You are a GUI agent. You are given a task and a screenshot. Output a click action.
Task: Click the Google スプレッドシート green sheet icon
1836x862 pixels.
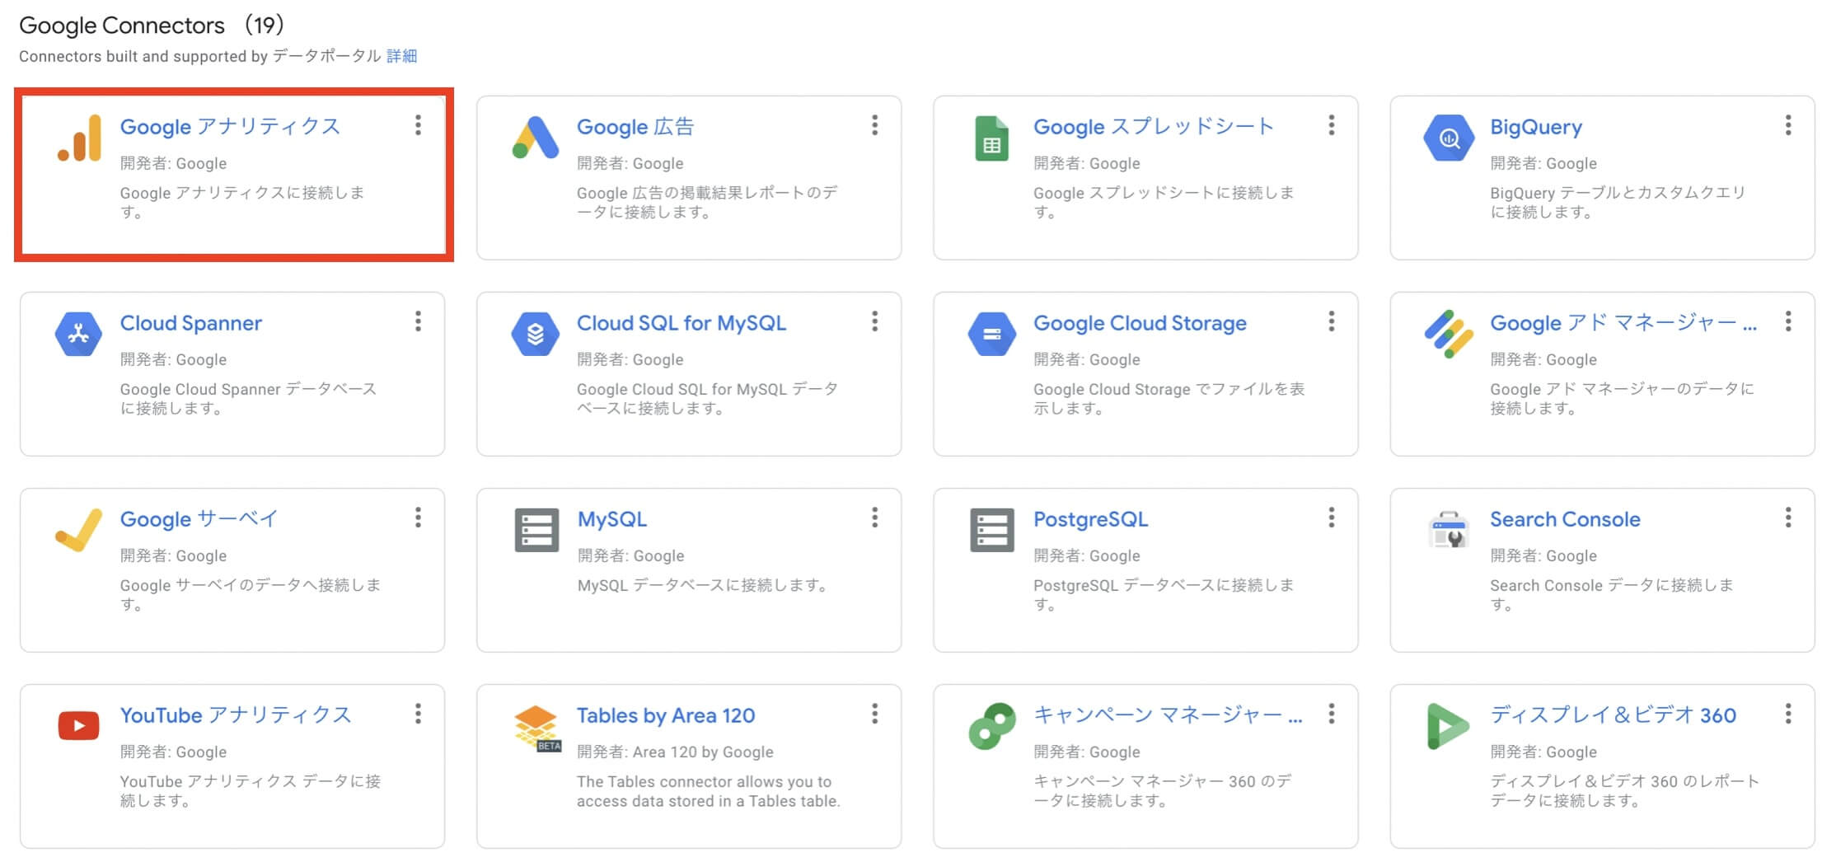991,138
